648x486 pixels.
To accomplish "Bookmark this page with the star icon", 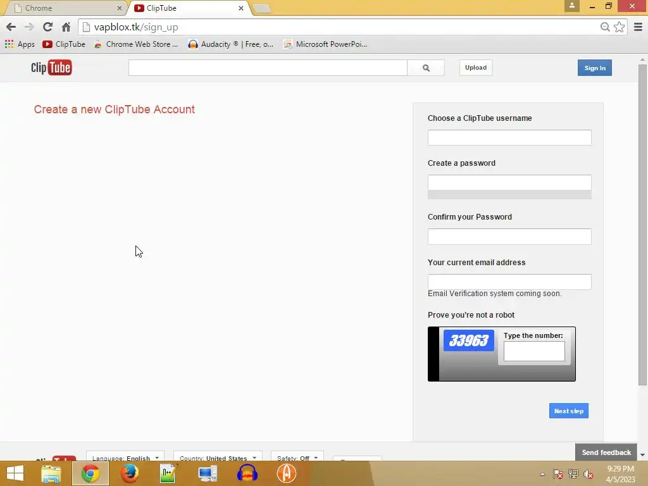I will coord(619,27).
